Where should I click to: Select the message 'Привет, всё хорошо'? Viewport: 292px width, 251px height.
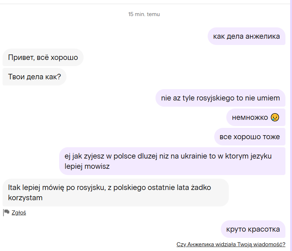click(x=43, y=57)
